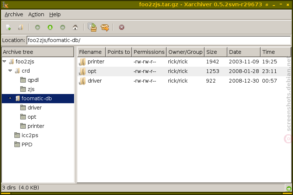
Task: Click size value 1253
Action: pyautogui.click(x=212, y=71)
